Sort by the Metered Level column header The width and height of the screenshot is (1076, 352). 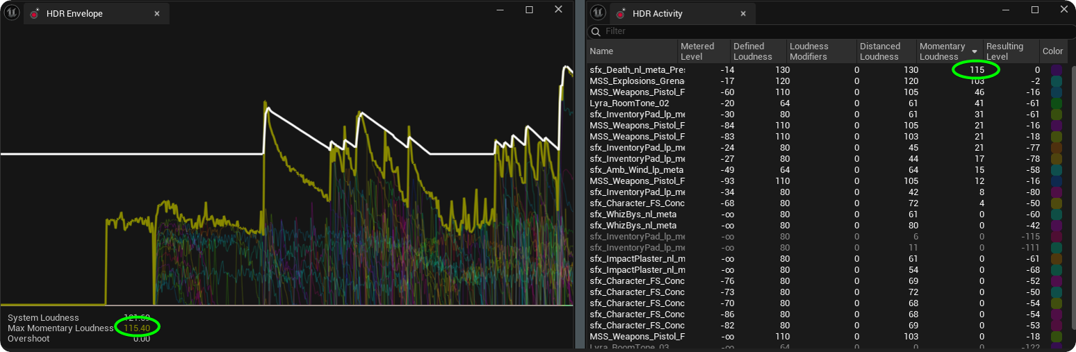point(704,51)
